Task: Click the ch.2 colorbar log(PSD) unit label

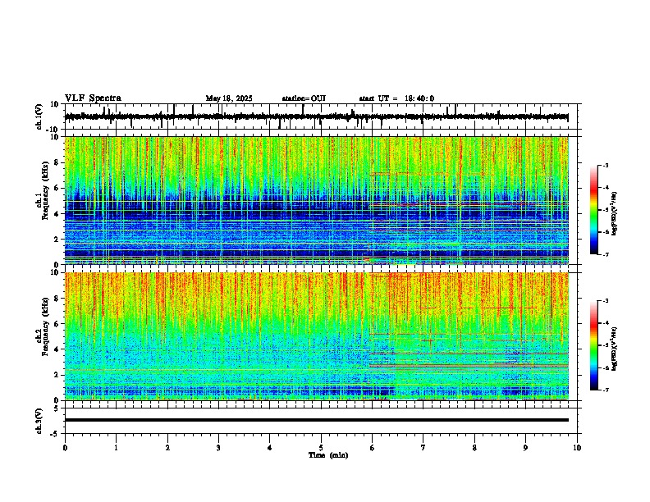Action: click(615, 349)
